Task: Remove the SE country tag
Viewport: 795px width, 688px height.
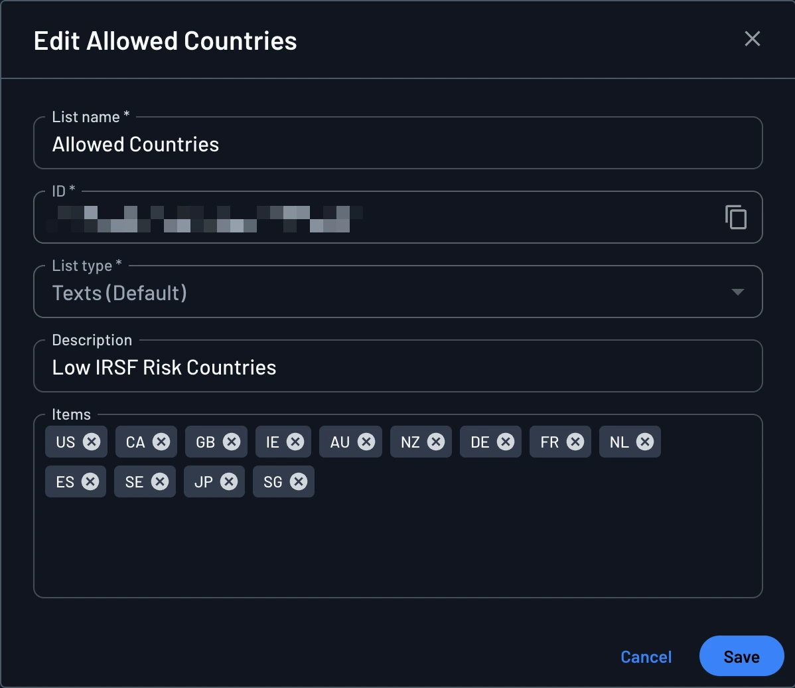Action: pos(160,481)
